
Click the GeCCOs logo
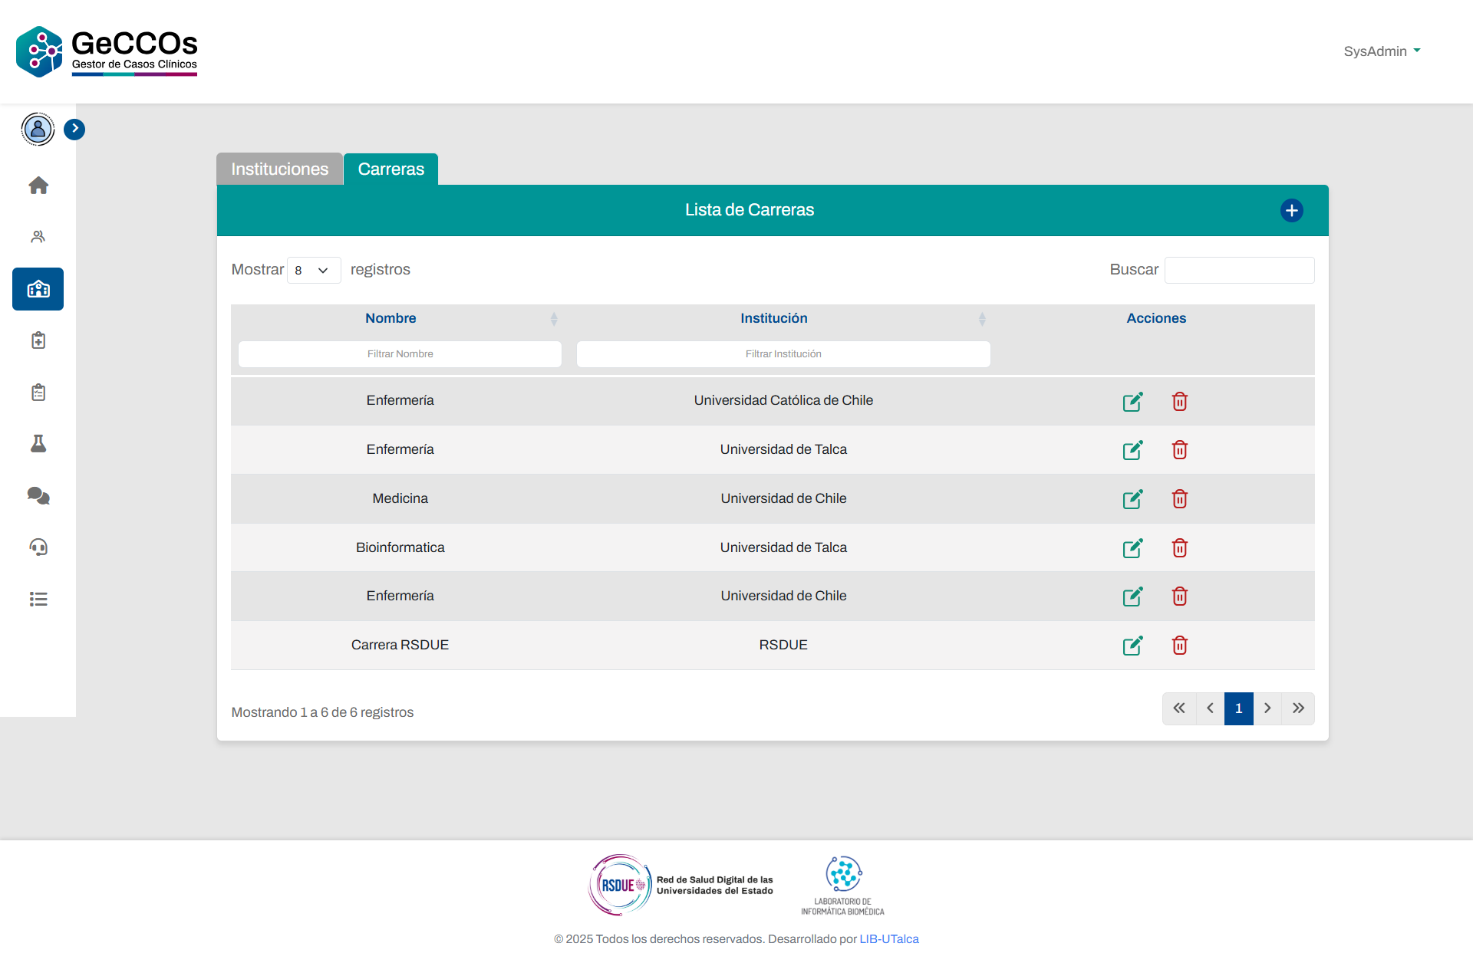click(107, 51)
